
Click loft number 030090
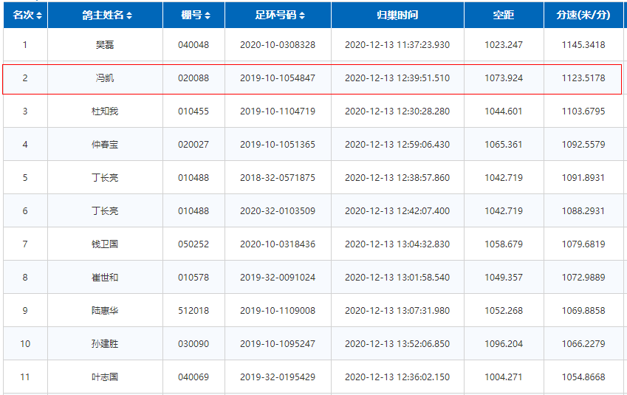coord(193,343)
